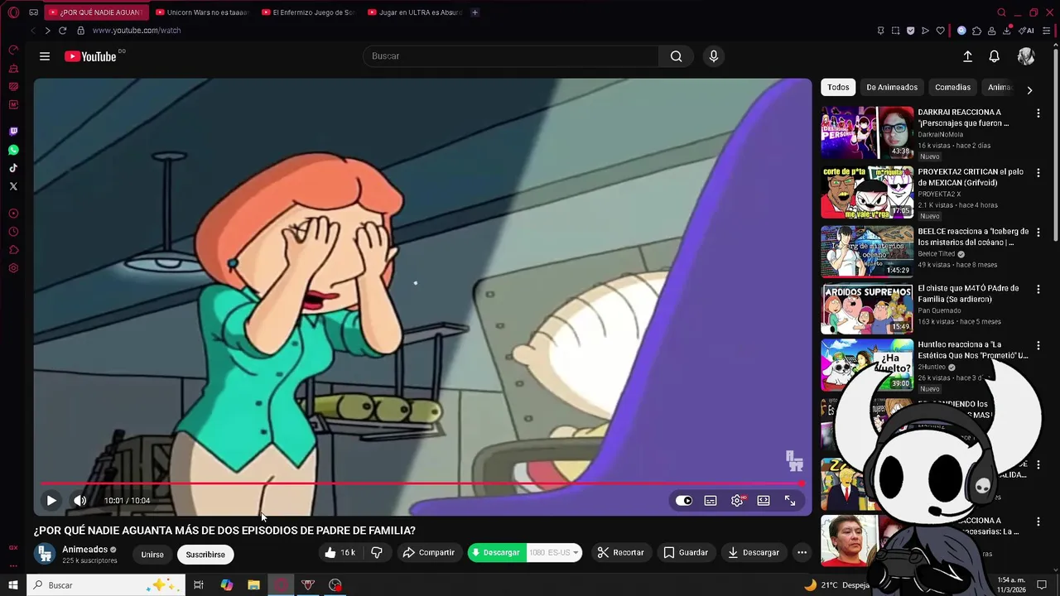The image size is (1060, 596).
Task: Select the Todos filter chip
Action: click(x=838, y=88)
